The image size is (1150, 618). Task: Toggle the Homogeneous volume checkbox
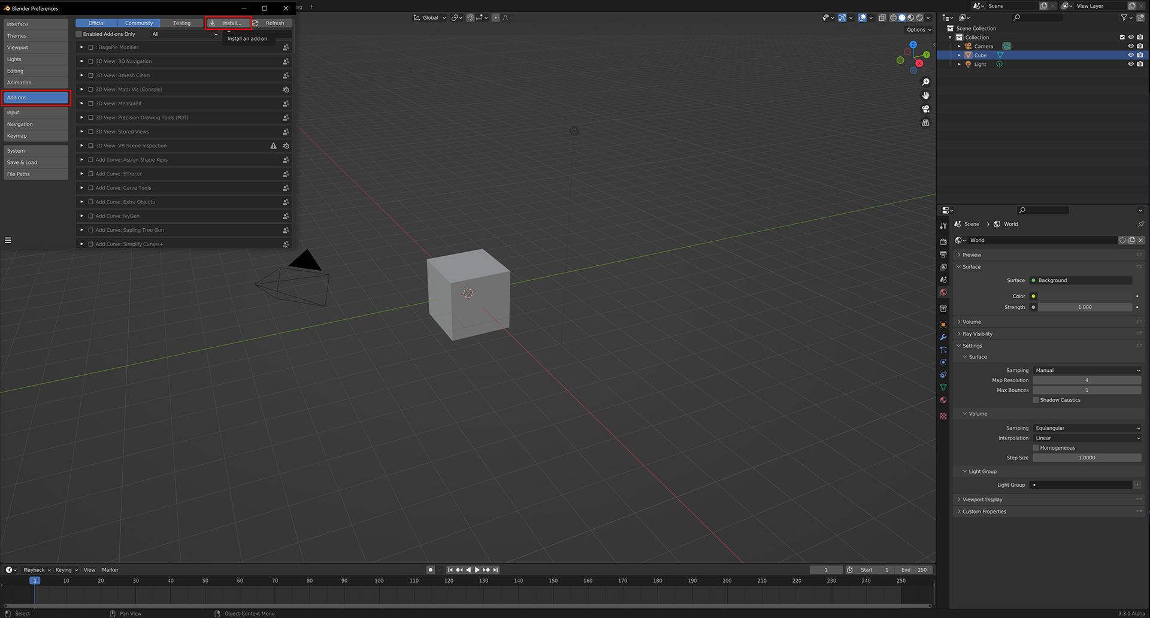coord(1036,448)
